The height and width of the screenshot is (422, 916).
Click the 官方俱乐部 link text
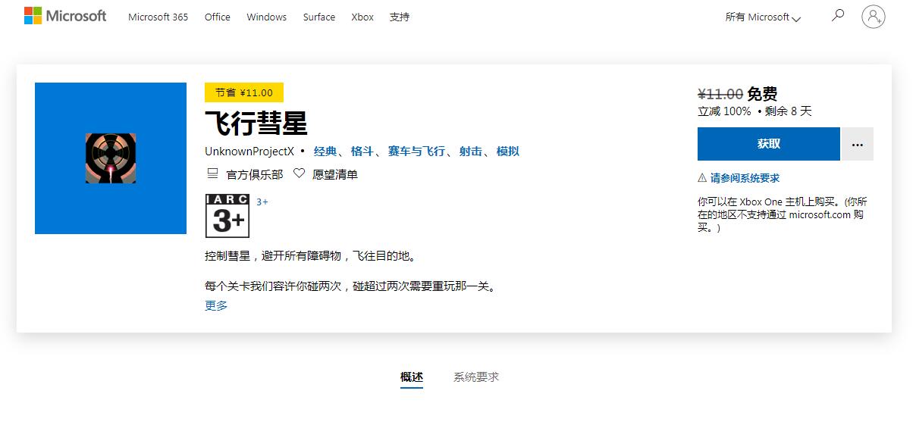click(x=255, y=174)
